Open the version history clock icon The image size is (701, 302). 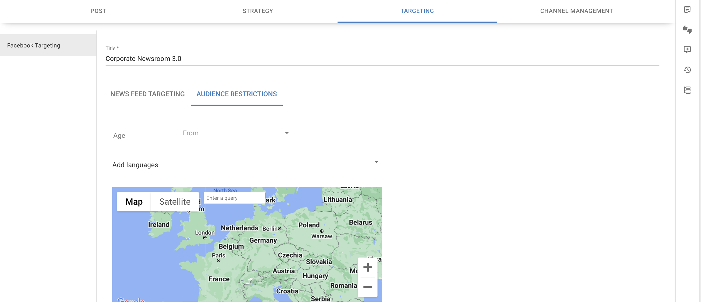tap(687, 70)
